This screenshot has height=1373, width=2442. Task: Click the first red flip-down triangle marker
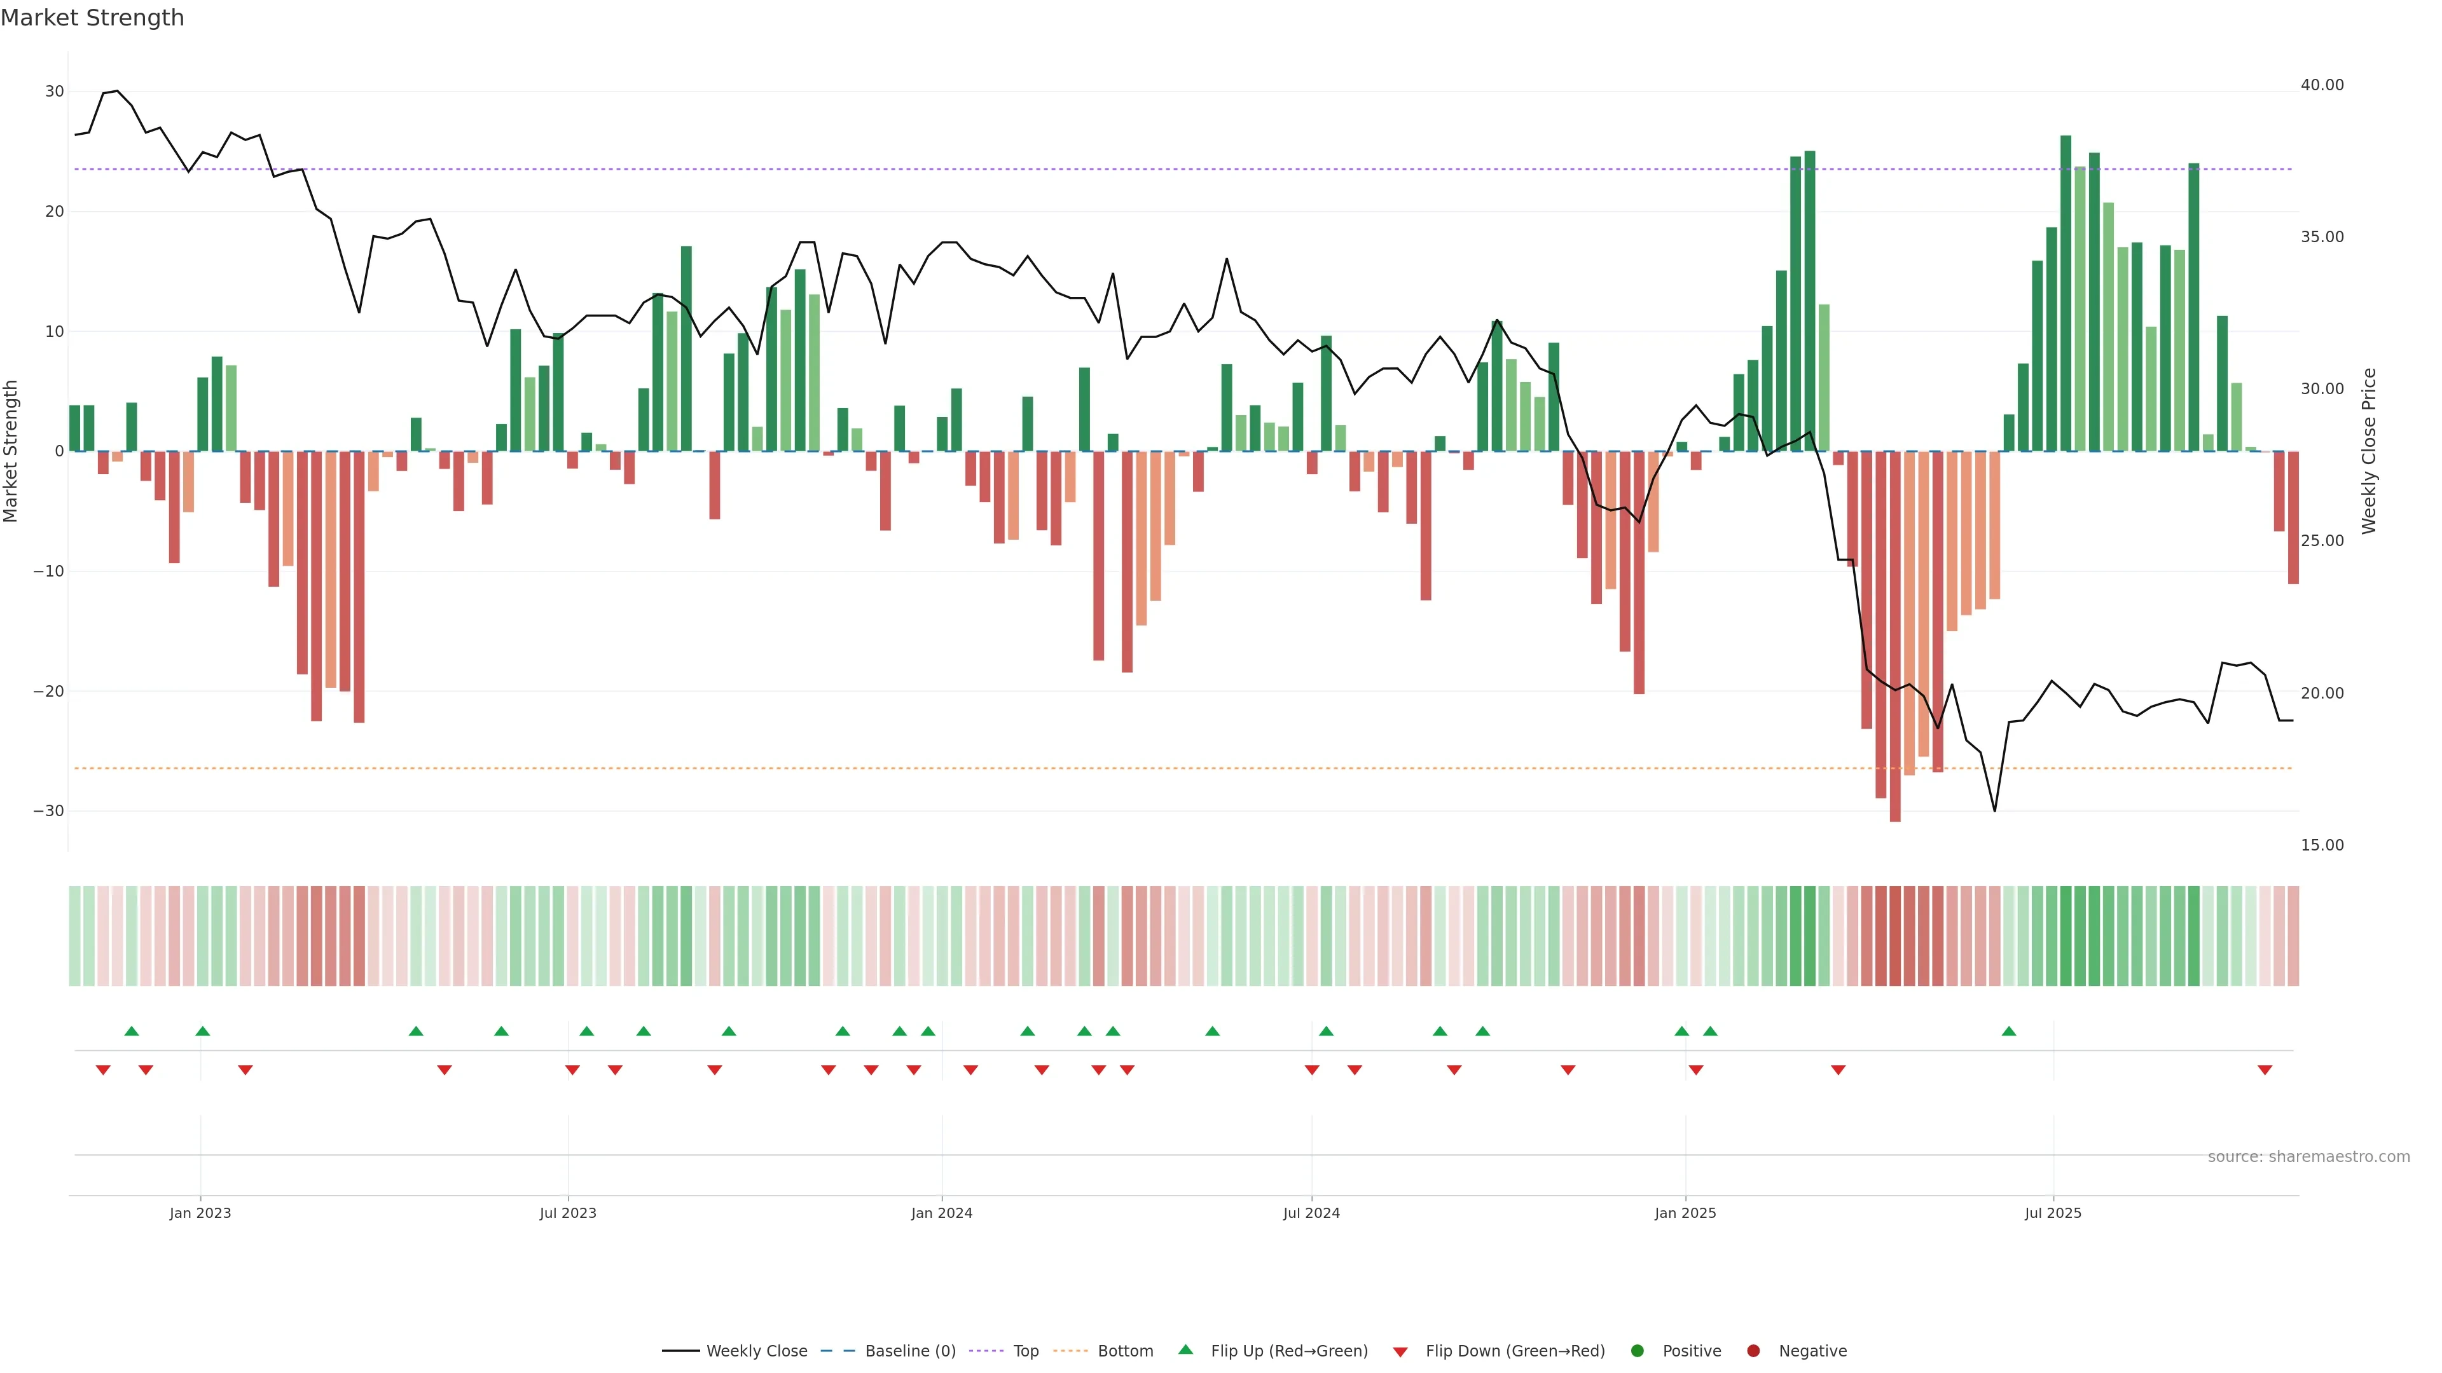pyautogui.click(x=103, y=1070)
